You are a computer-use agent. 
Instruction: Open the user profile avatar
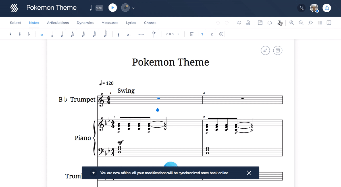(314, 8)
